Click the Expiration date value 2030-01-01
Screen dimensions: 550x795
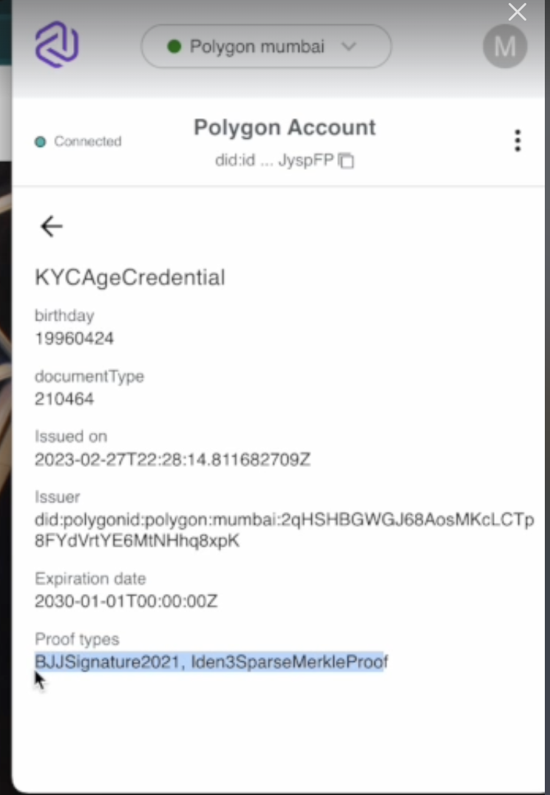pyautogui.click(x=126, y=601)
